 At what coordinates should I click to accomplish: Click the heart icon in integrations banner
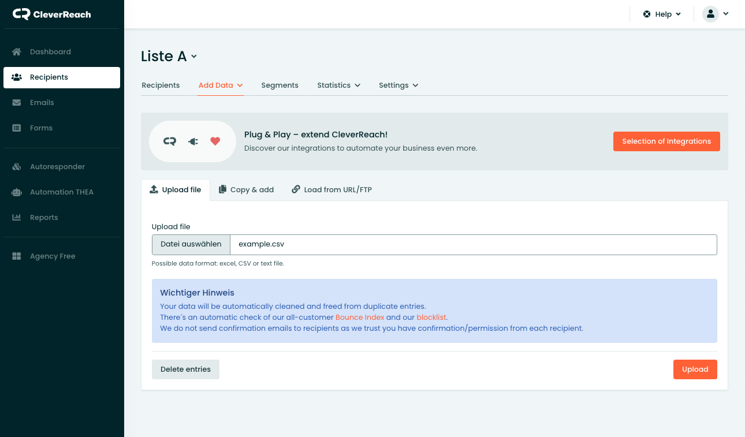point(215,141)
